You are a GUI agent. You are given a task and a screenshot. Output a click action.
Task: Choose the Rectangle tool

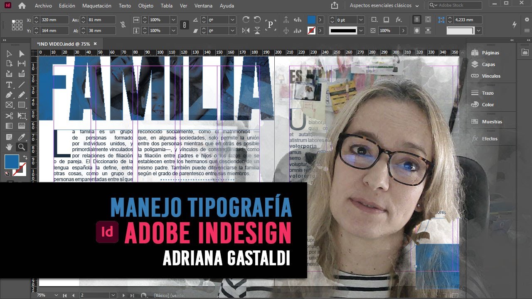[x=22, y=105]
